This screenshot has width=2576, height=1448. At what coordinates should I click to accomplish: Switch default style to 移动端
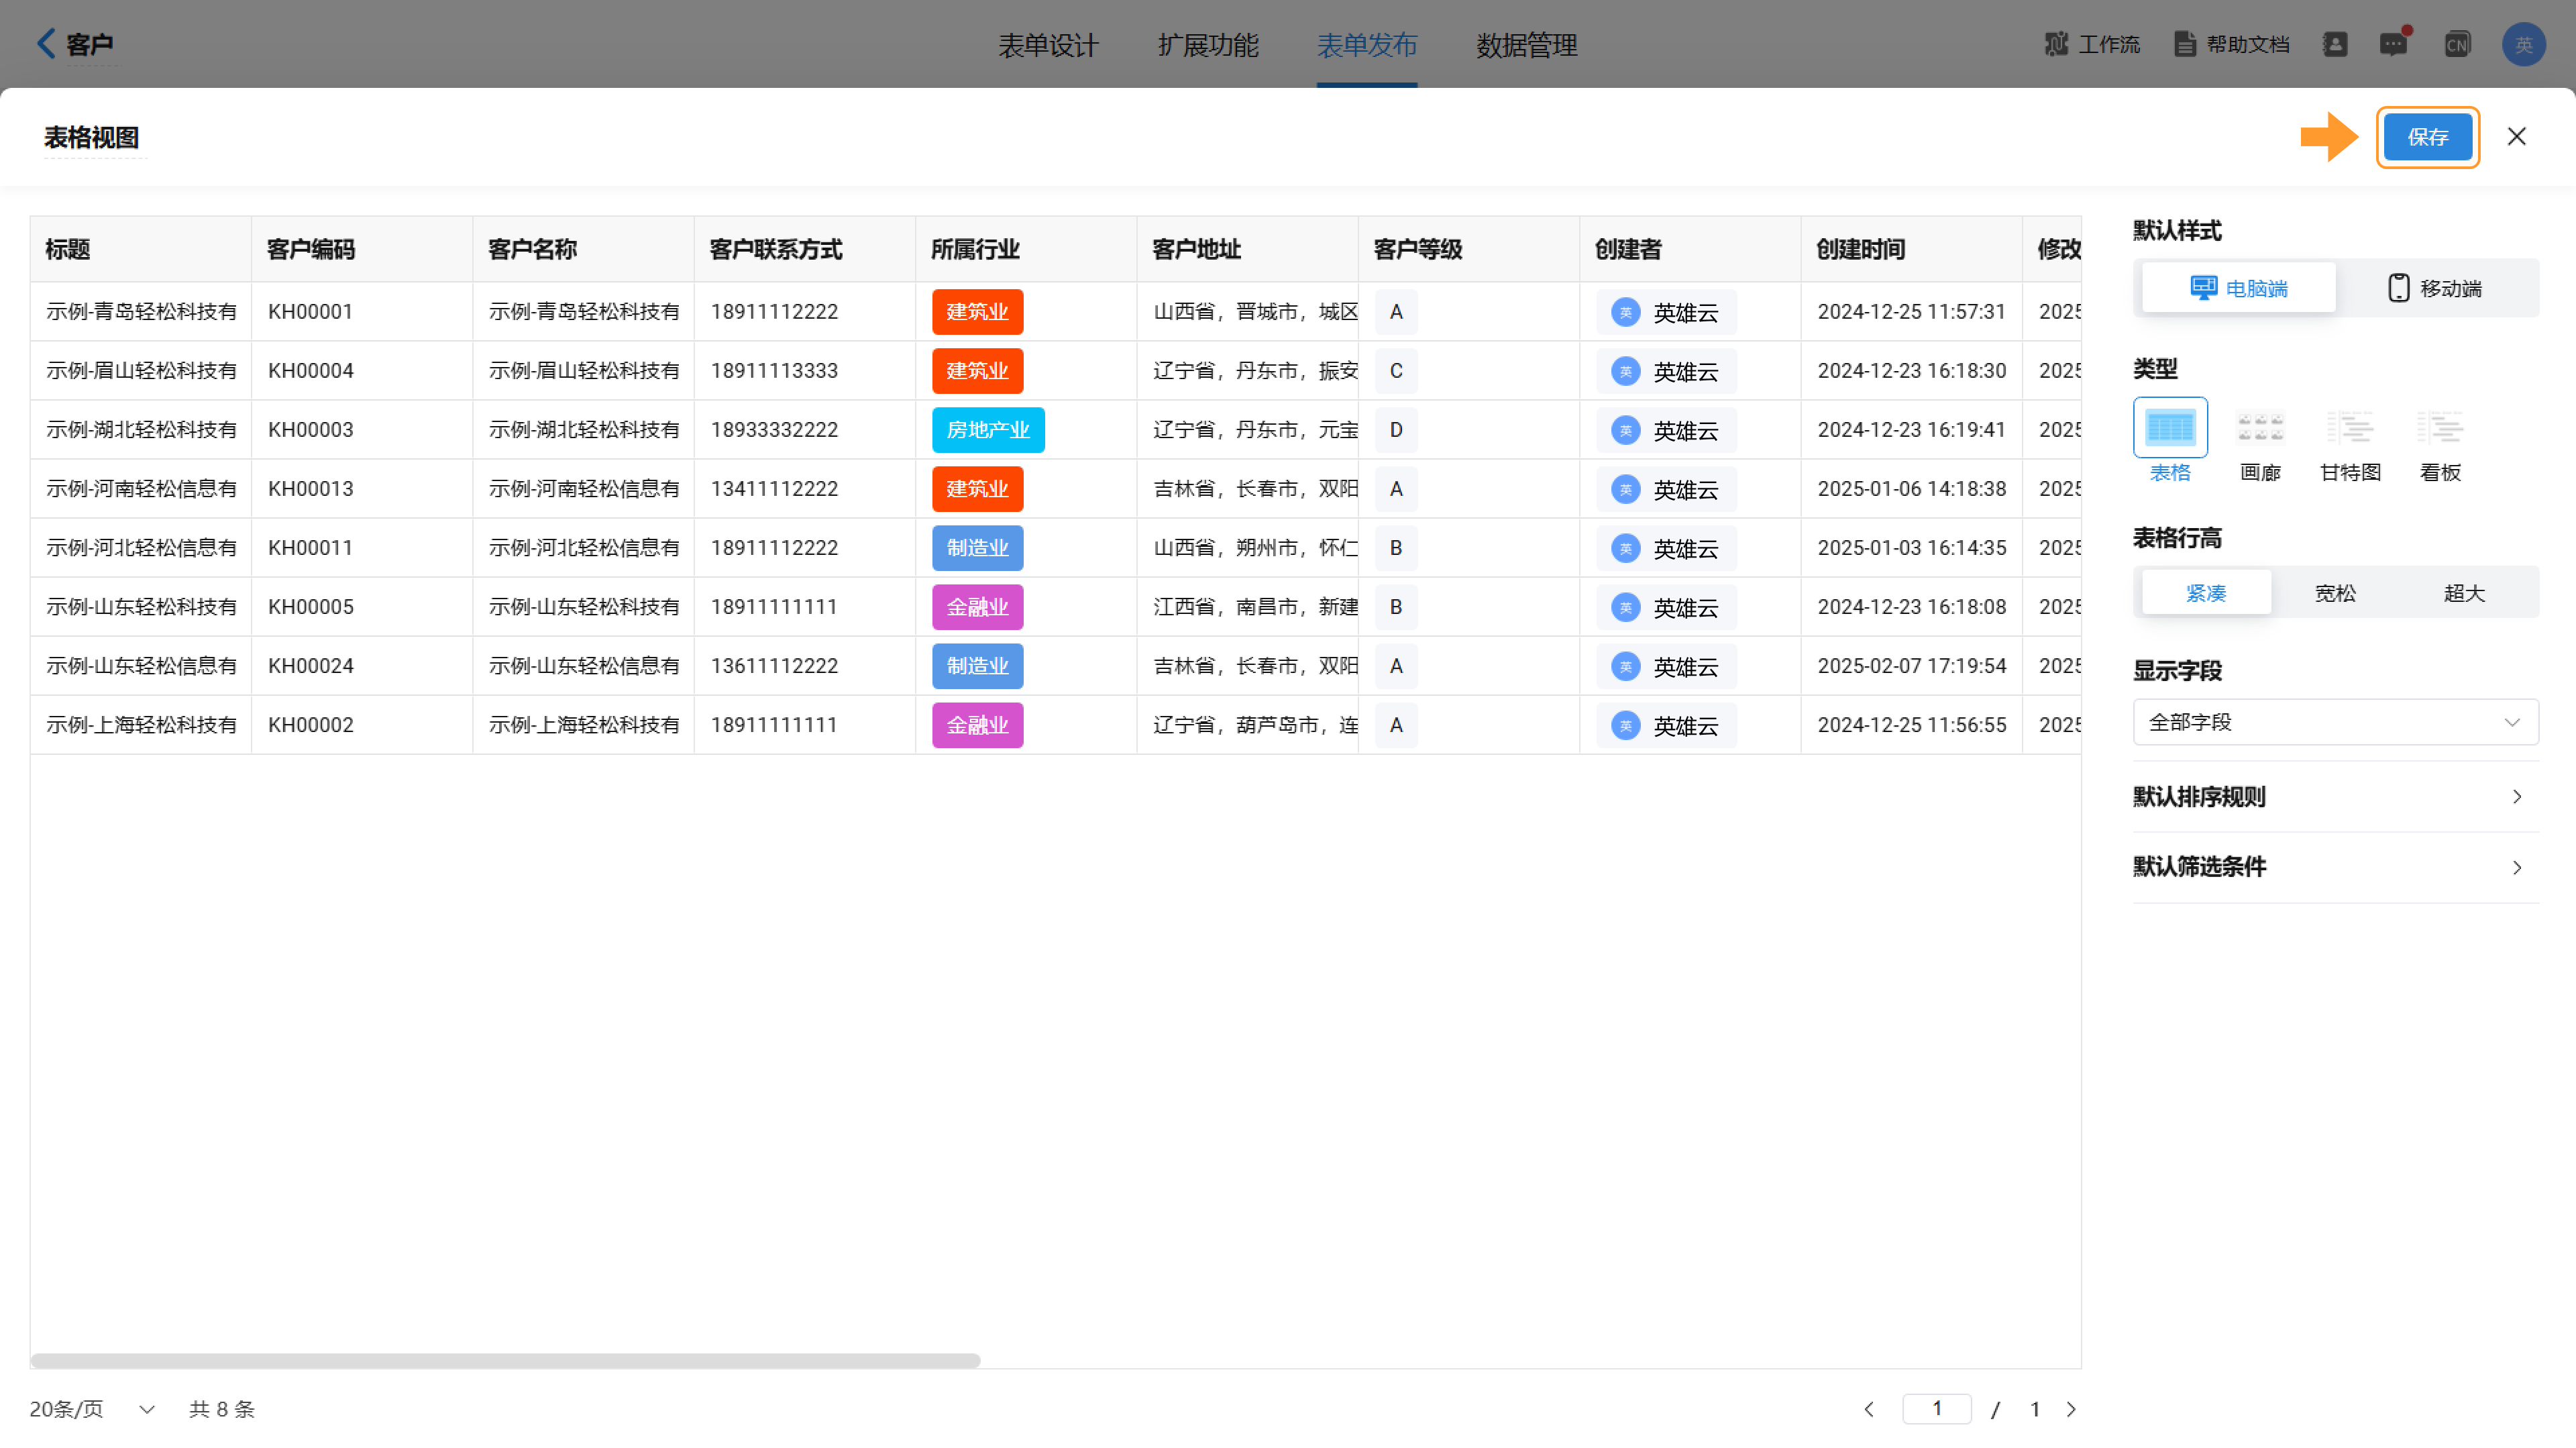point(2434,288)
